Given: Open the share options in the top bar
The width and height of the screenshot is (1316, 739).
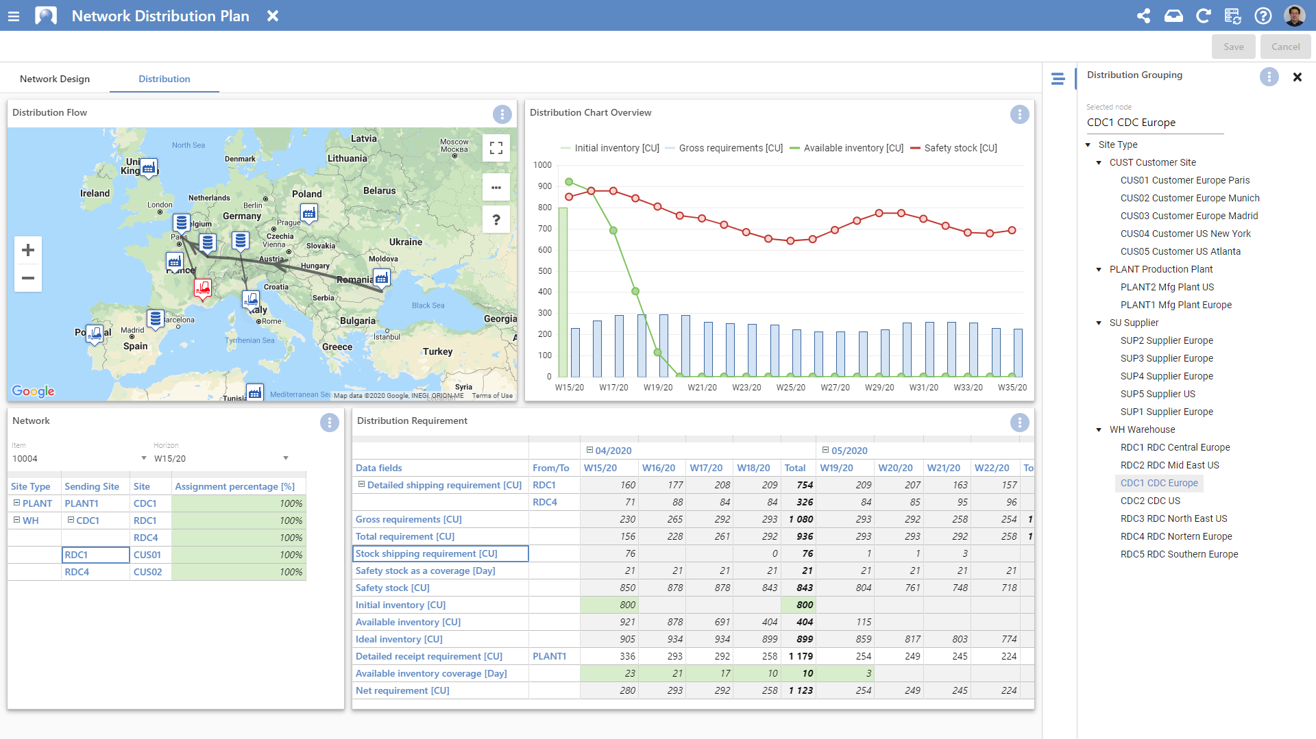Looking at the screenshot, I should [1143, 16].
